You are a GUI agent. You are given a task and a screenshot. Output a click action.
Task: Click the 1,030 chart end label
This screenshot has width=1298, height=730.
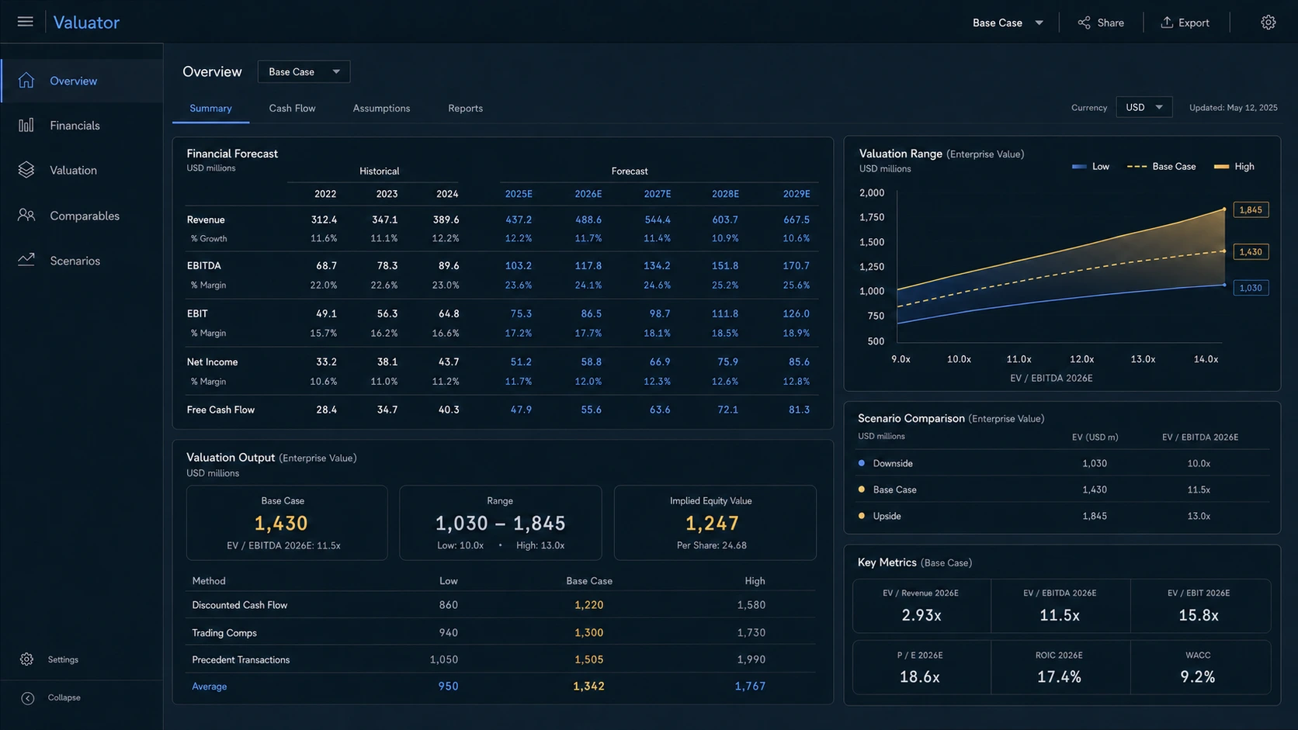pyautogui.click(x=1251, y=288)
